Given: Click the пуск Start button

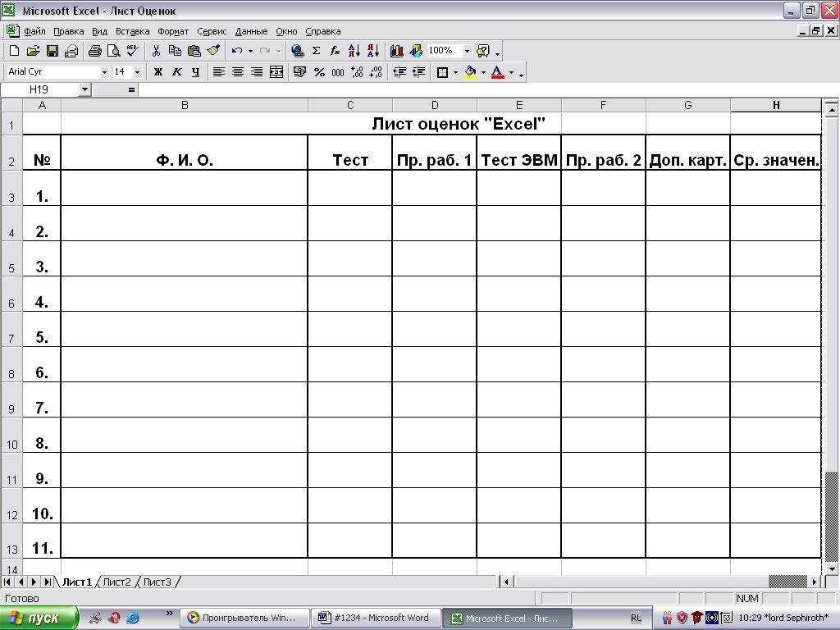Looking at the screenshot, I should pyautogui.click(x=39, y=619).
